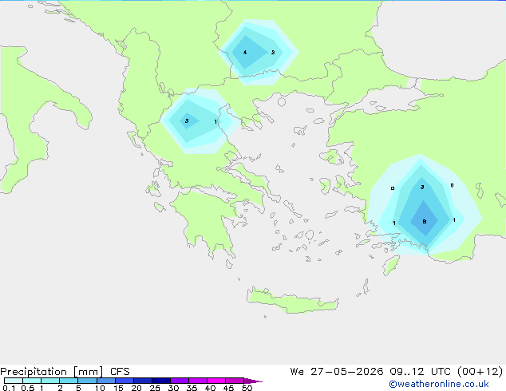Click the legend label "40"
This screenshot has height=391, width=506.
[210, 388]
